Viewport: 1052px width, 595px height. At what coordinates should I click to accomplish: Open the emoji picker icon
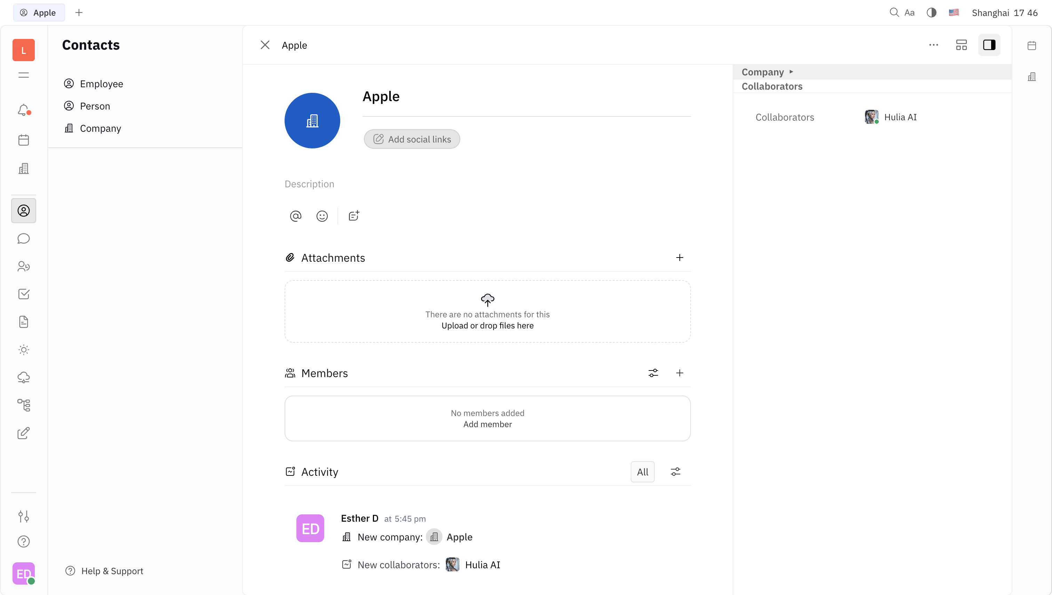(322, 216)
